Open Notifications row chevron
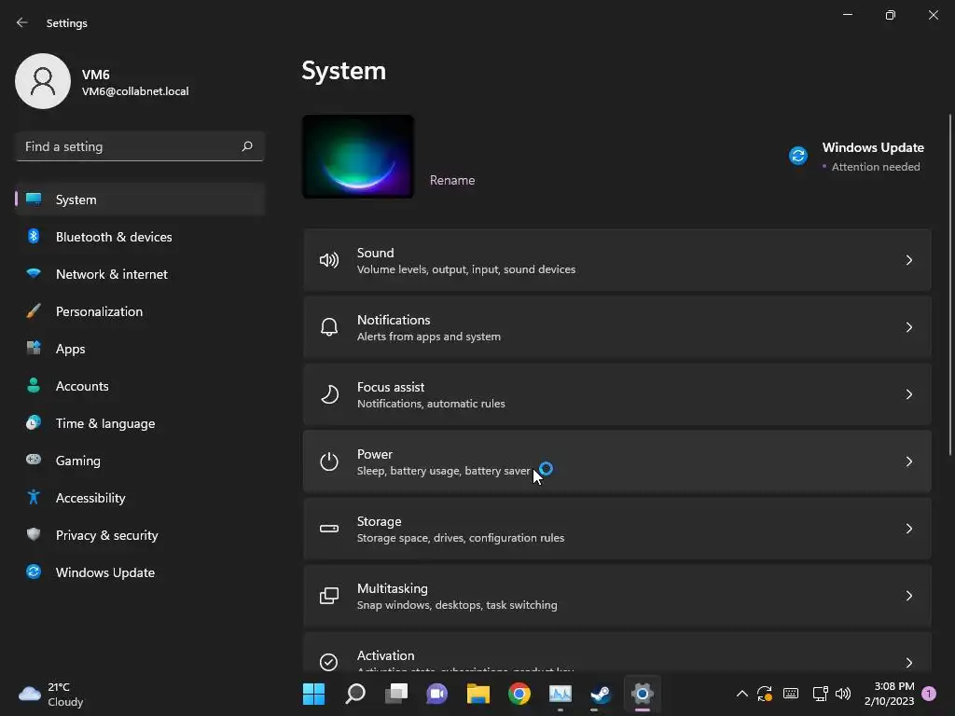Screen dimensions: 955x716 click(908, 327)
